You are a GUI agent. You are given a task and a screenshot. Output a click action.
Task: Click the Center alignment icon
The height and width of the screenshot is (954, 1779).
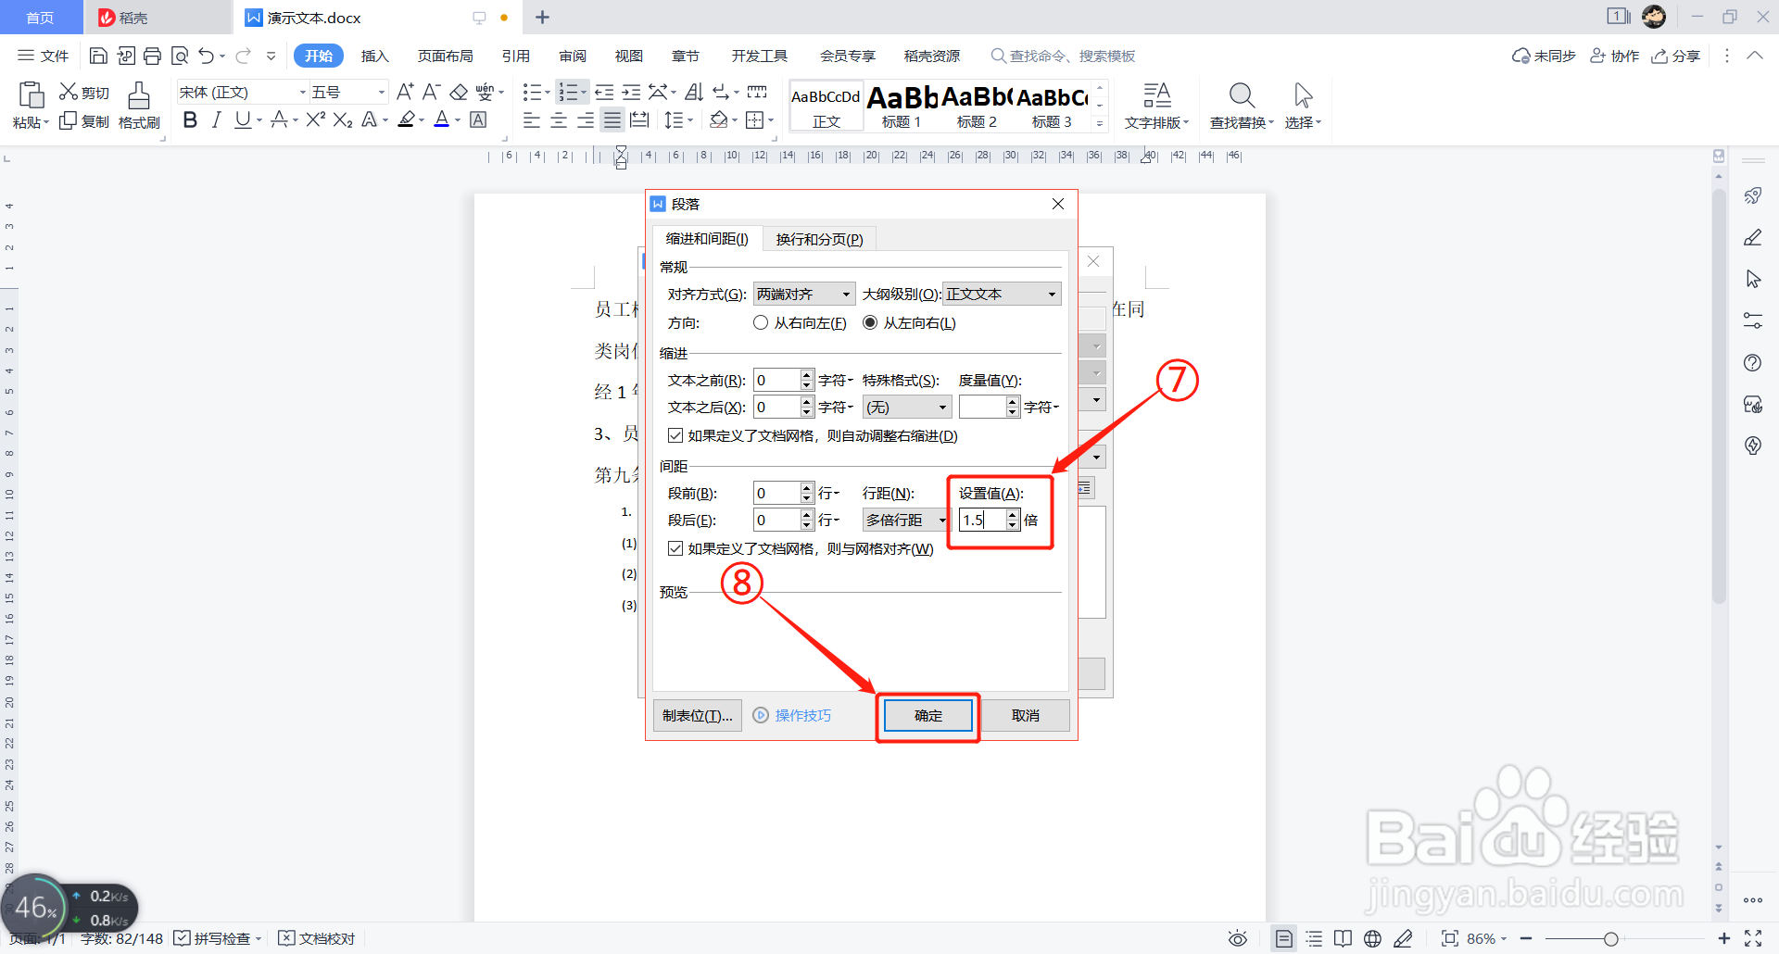click(x=559, y=120)
